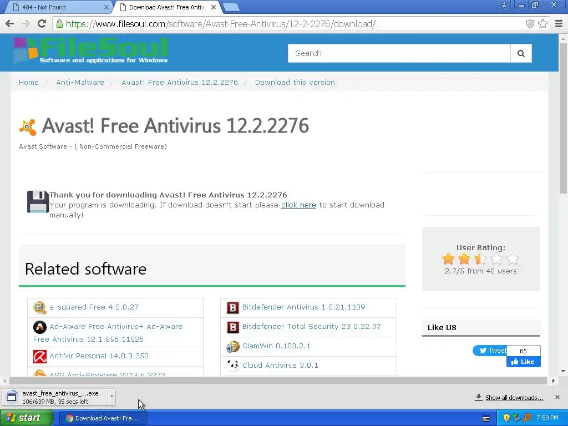Switch to the 404 - Not Found tab
This screenshot has height=426, width=568.
(x=58, y=7)
